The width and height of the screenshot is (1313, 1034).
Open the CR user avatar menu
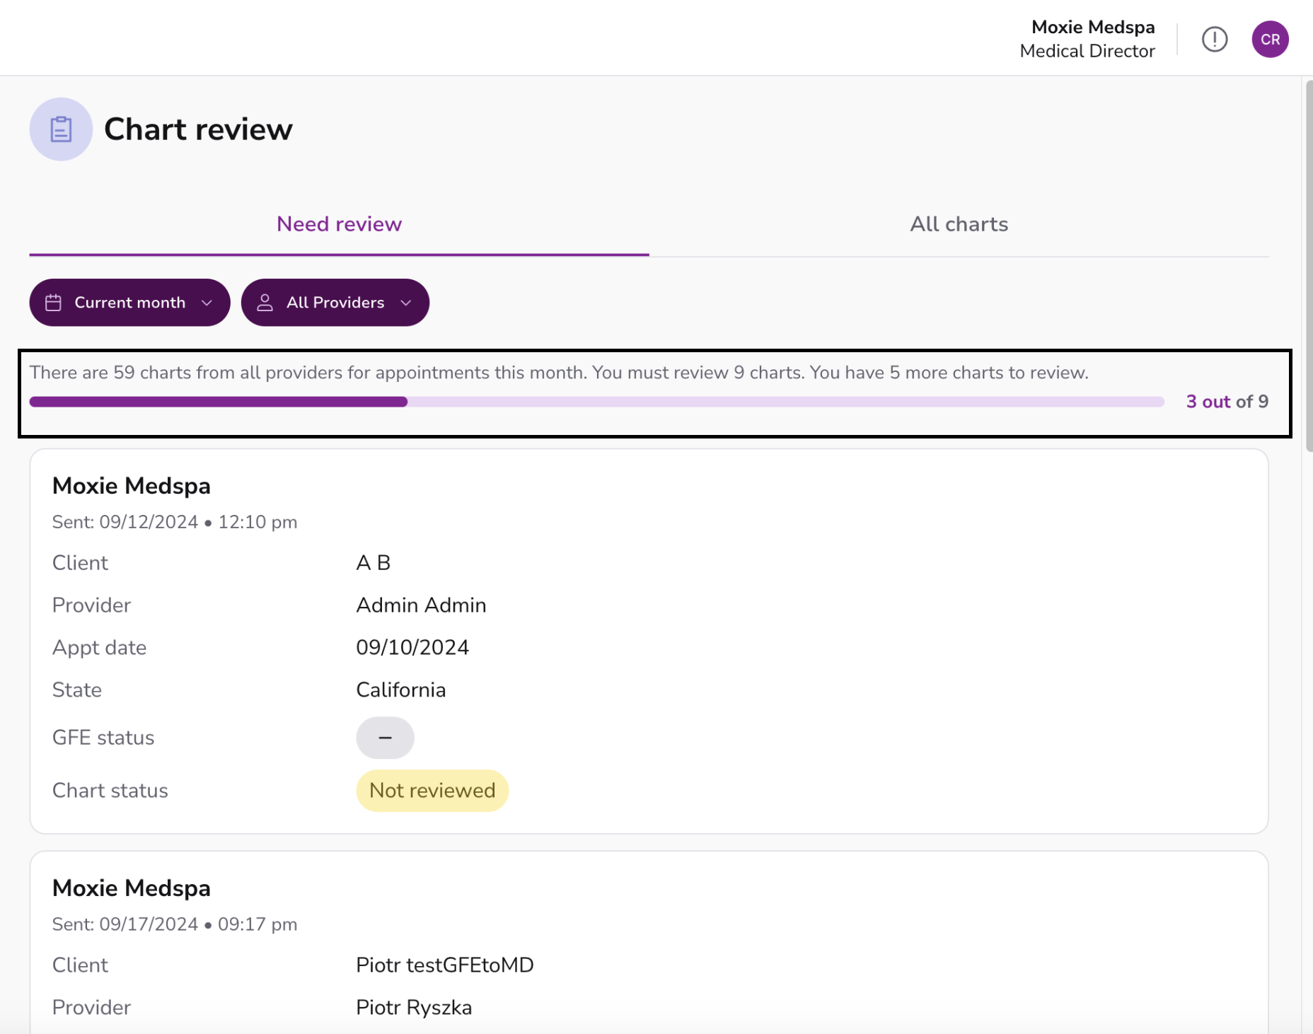click(1270, 39)
